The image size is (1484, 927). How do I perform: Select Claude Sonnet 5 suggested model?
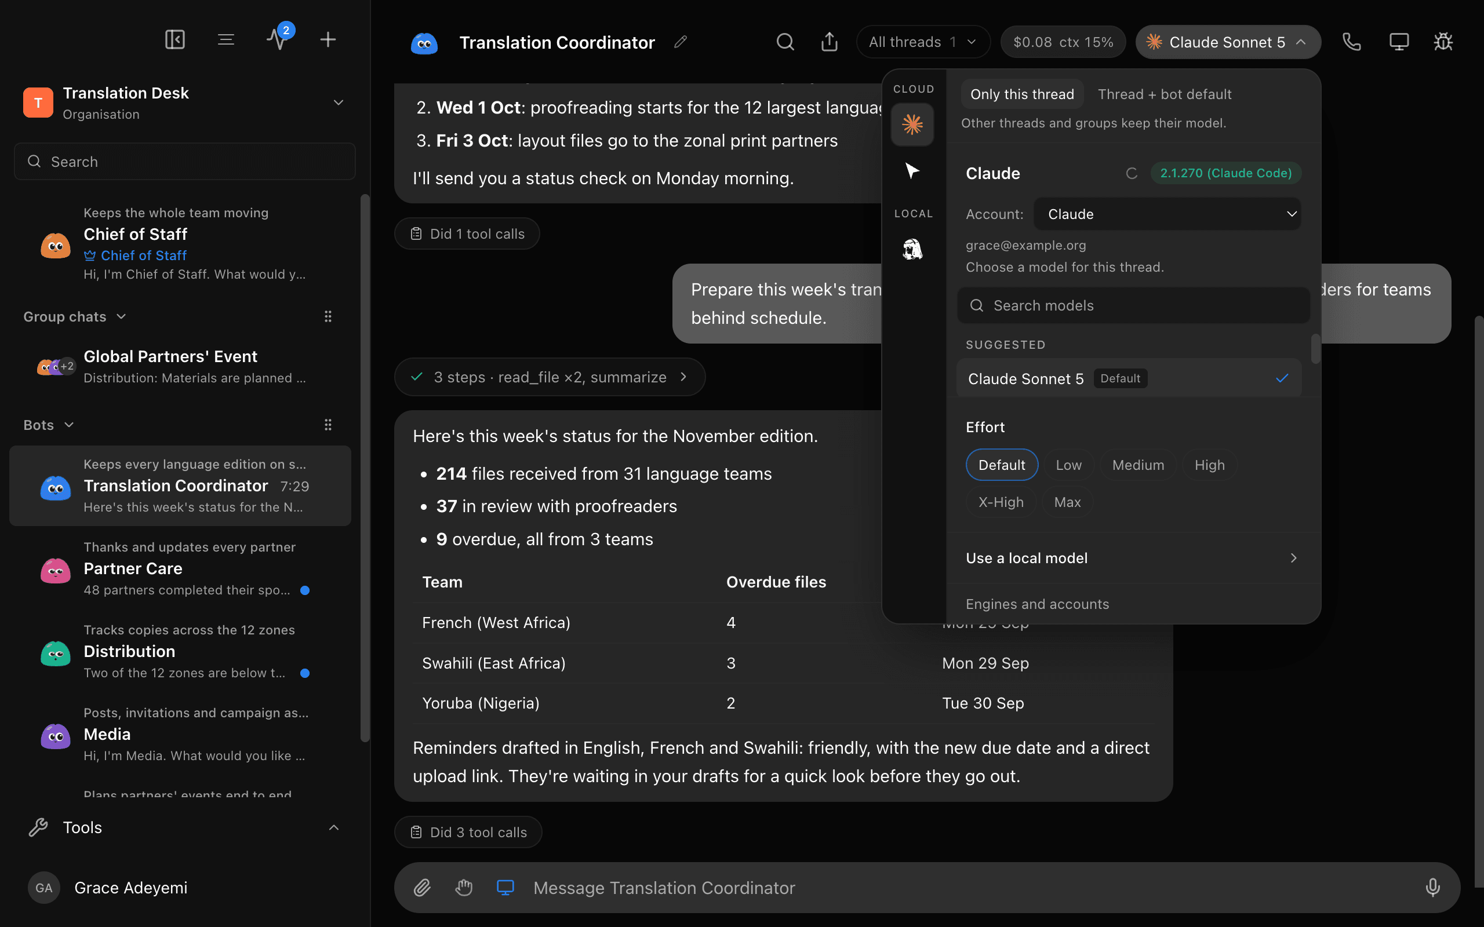tap(1128, 378)
